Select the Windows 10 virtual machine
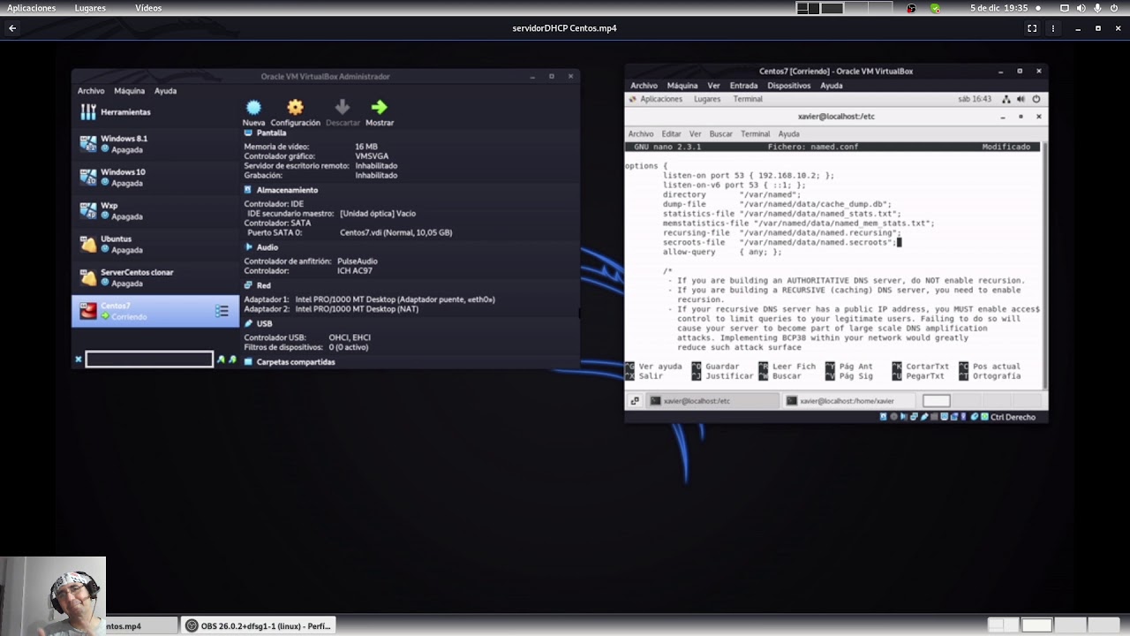The image size is (1130, 636). pyautogui.click(x=155, y=178)
